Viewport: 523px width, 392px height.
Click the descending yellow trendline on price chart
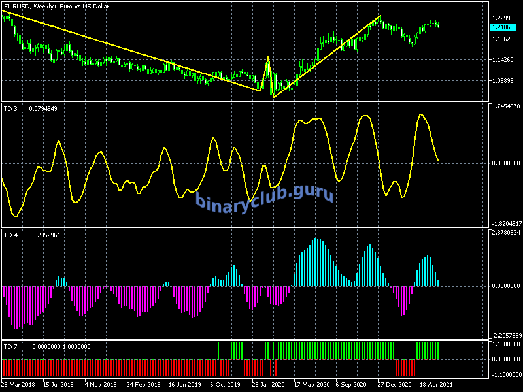coord(131,50)
